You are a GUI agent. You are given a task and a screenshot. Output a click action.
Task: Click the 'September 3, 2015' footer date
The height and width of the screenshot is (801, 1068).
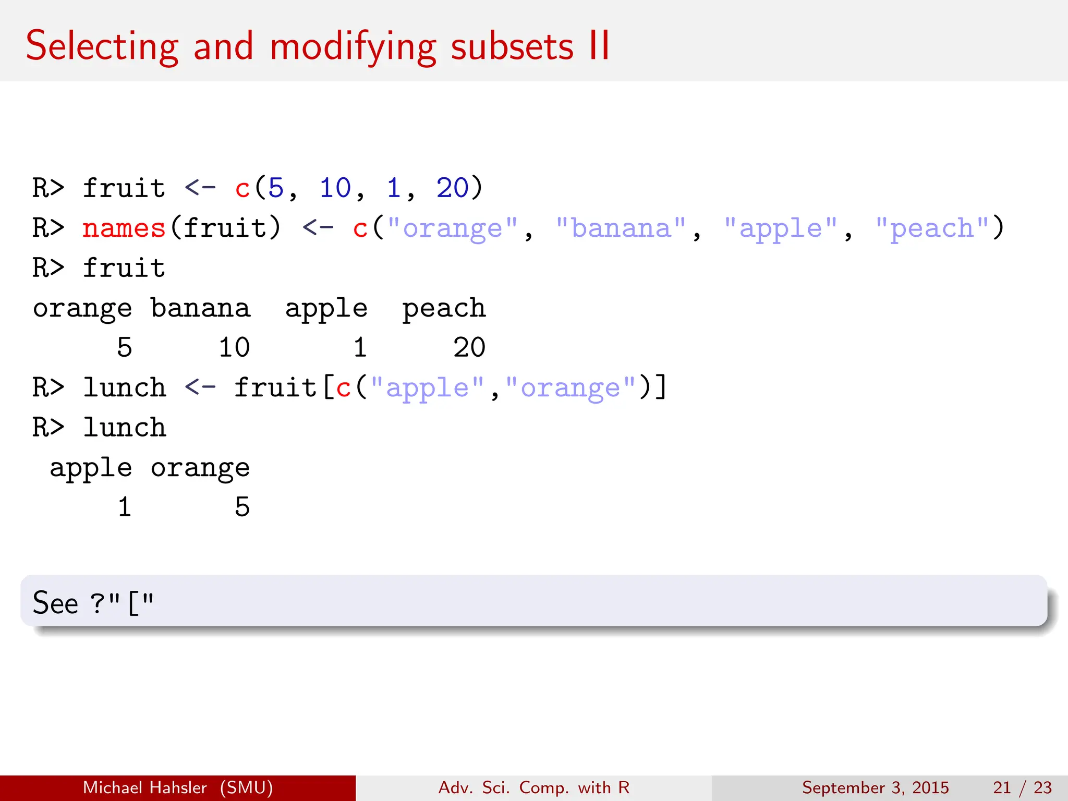point(875,787)
